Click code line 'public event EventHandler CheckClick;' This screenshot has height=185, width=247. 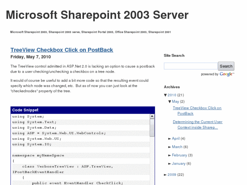(x=77, y=183)
